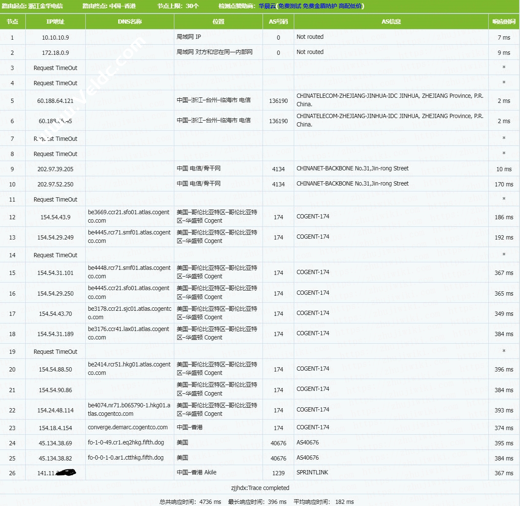The height and width of the screenshot is (506, 520).
Task: Click the 170 ms response time
Action: coord(504,184)
